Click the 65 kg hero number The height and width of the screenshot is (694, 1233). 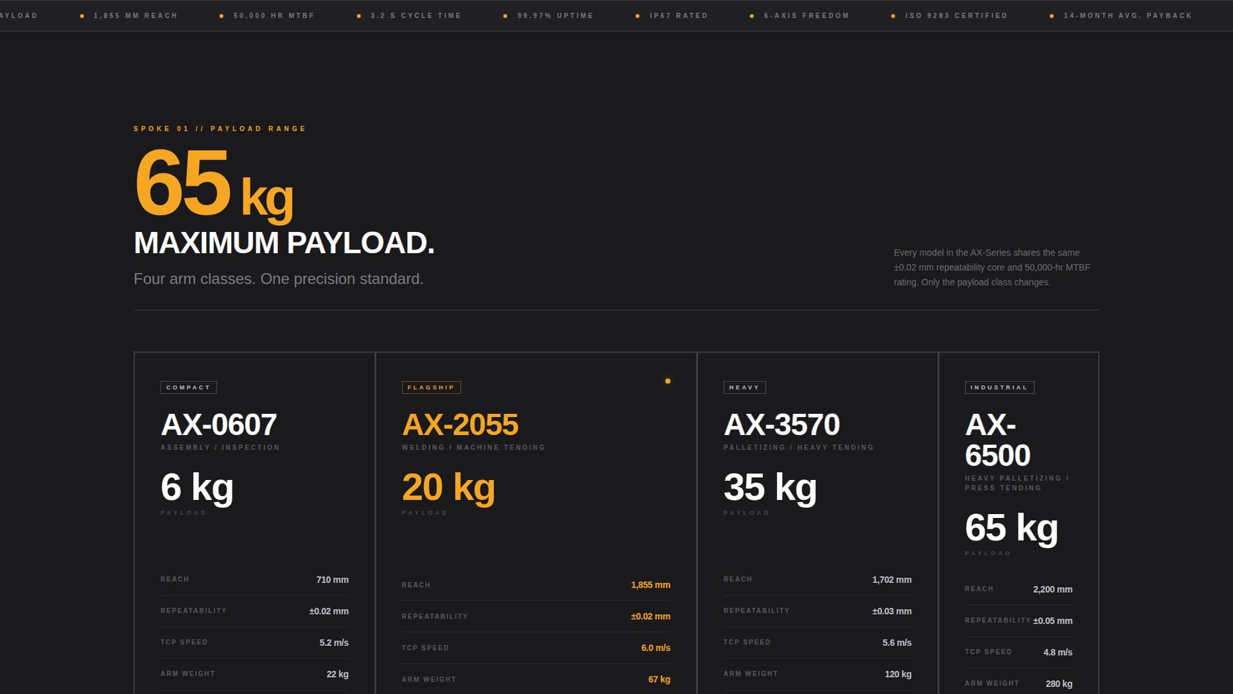click(x=213, y=184)
